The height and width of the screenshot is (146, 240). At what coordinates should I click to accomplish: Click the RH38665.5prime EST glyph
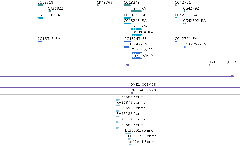click(x=118, y=100)
